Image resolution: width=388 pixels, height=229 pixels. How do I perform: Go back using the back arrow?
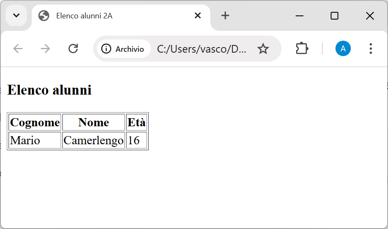18,48
